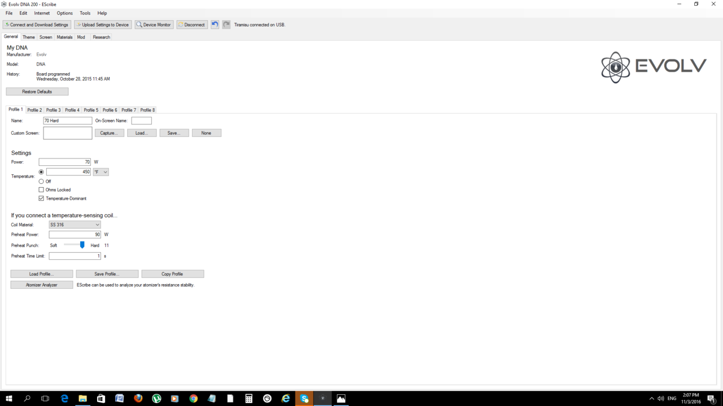Viewport: 723px width, 406px height.
Task: Open Photos app from taskbar
Action: (x=341, y=399)
